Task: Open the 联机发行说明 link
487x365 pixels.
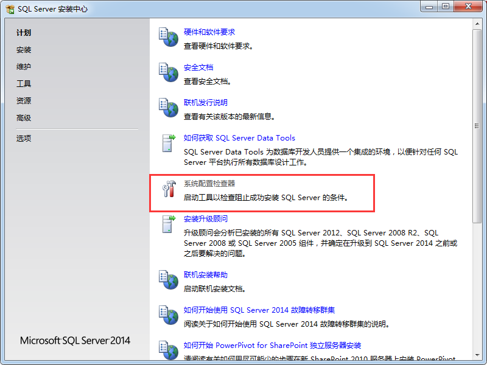Action: (206, 102)
